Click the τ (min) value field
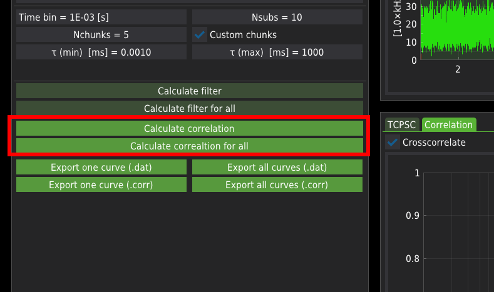The width and height of the screenshot is (494, 292). (x=101, y=52)
